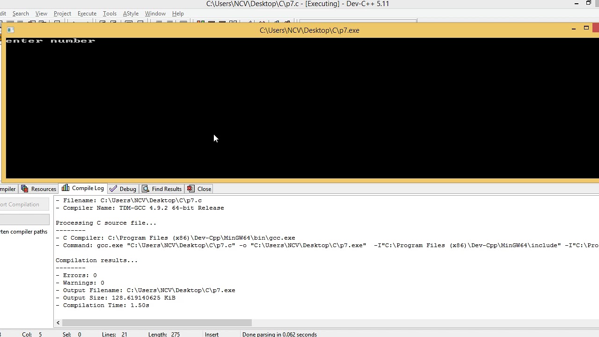Select the Compile Log tab
This screenshot has height=337, width=599.
tap(83, 188)
